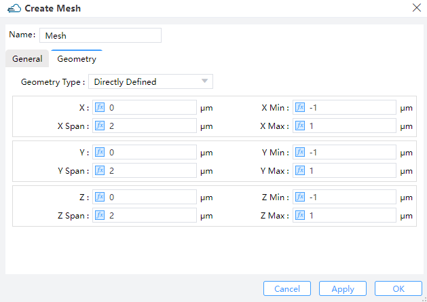This screenshot has width=427, height=302.
Task: Open the fx expression icon for Y Min
Action: tap(300, 152)
